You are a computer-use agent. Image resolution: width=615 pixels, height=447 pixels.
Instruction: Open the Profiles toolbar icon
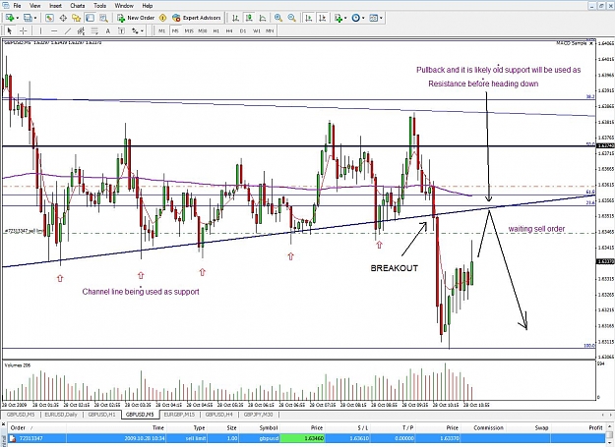28,18
